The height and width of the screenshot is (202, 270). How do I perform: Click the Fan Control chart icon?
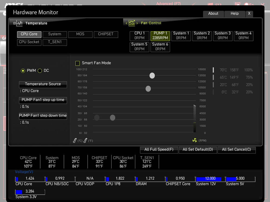click(x=132, y=23)
